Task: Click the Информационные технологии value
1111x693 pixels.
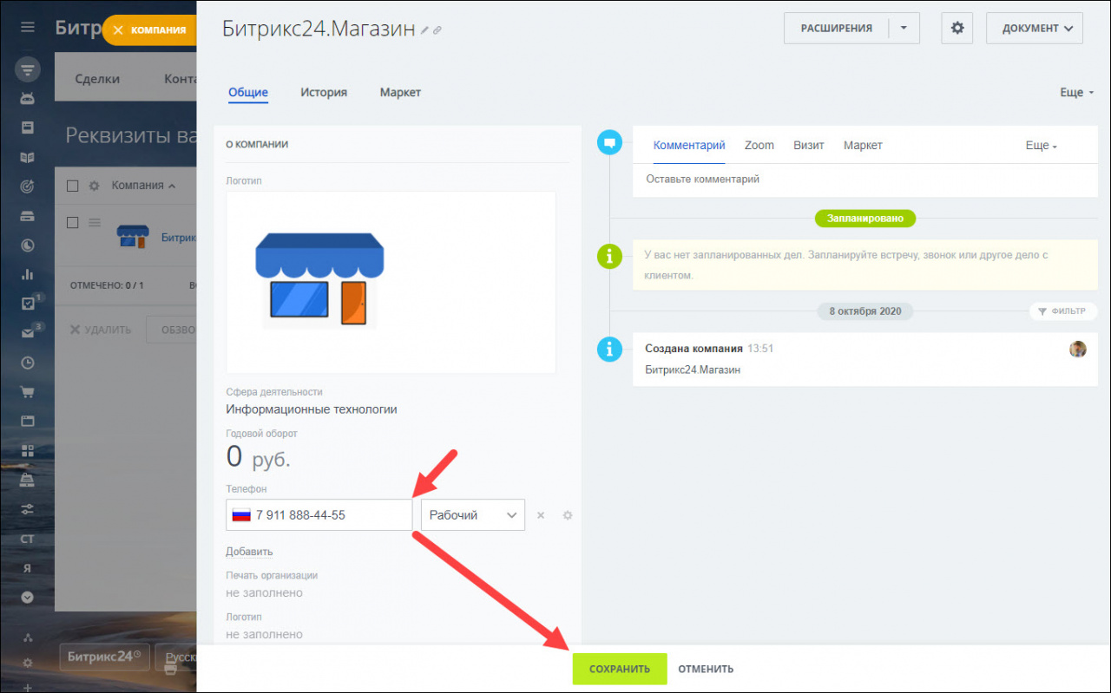Action: 312,409
